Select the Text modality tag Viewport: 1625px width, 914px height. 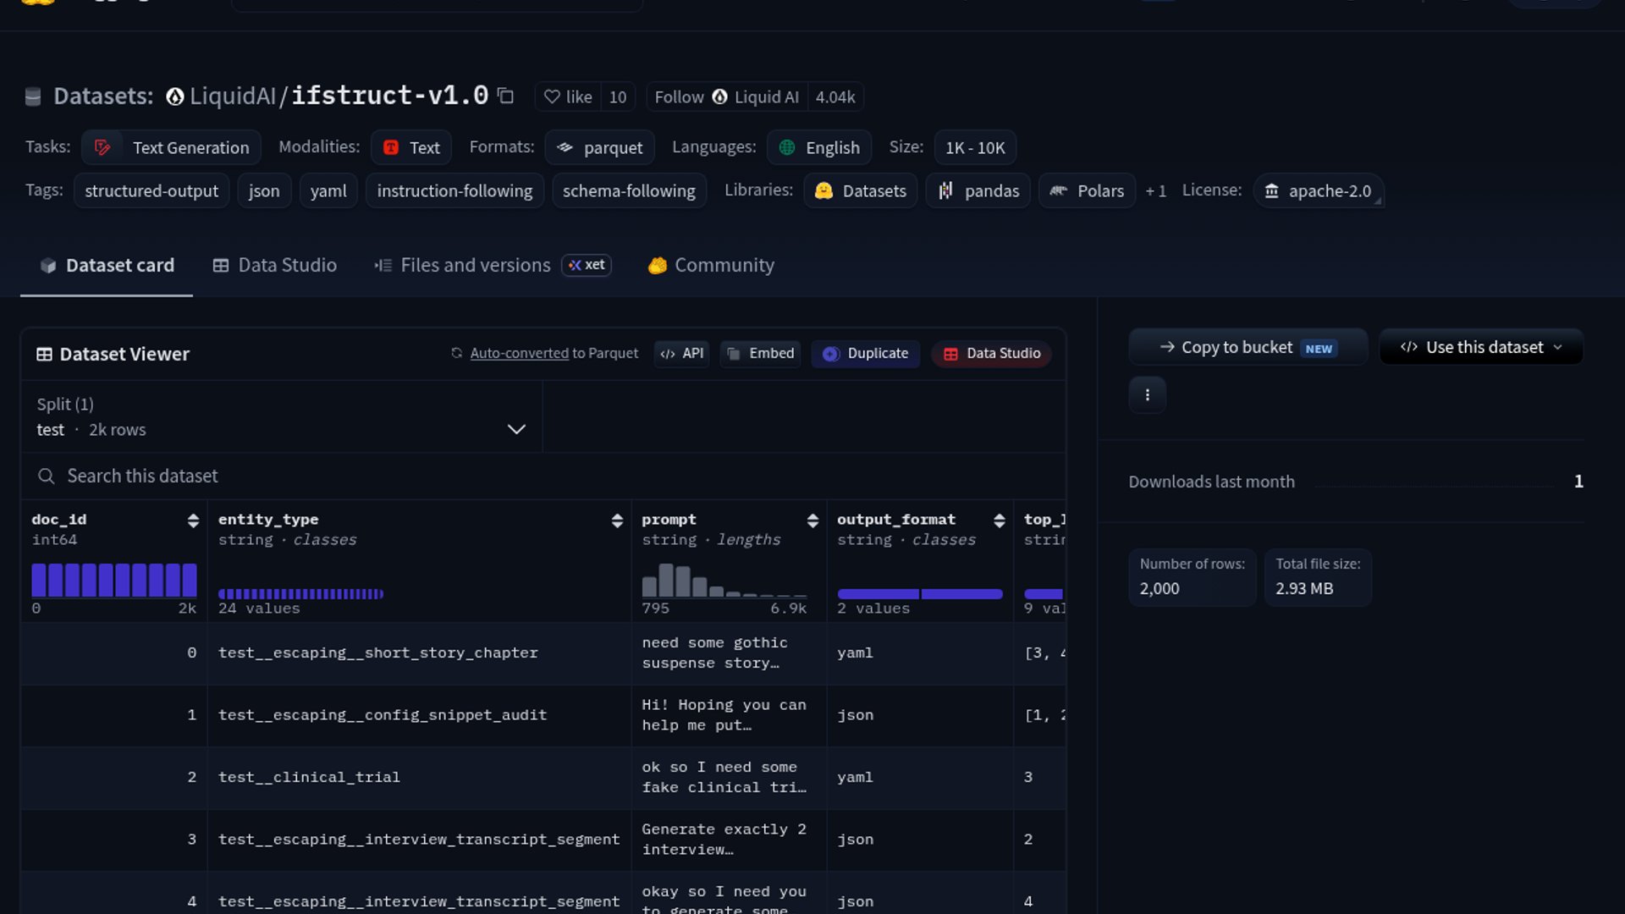411,147
